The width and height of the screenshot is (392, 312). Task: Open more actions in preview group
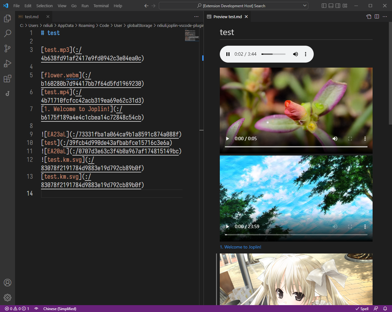click(x=385, y=17)
